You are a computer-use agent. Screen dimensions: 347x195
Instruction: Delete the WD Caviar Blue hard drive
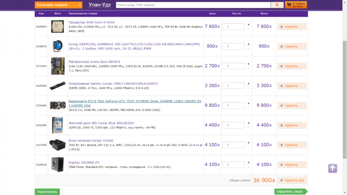[292, 125]
